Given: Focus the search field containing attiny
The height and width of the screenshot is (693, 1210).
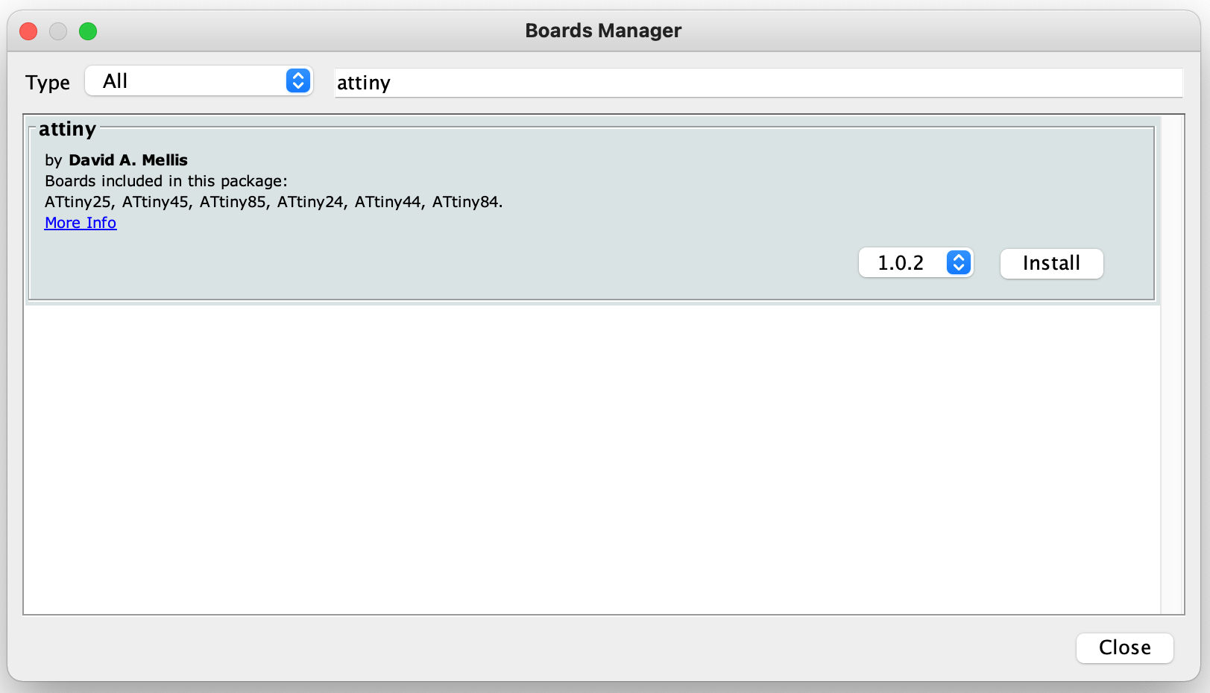Looking at the screenshot, I should (x=757, y=83).
